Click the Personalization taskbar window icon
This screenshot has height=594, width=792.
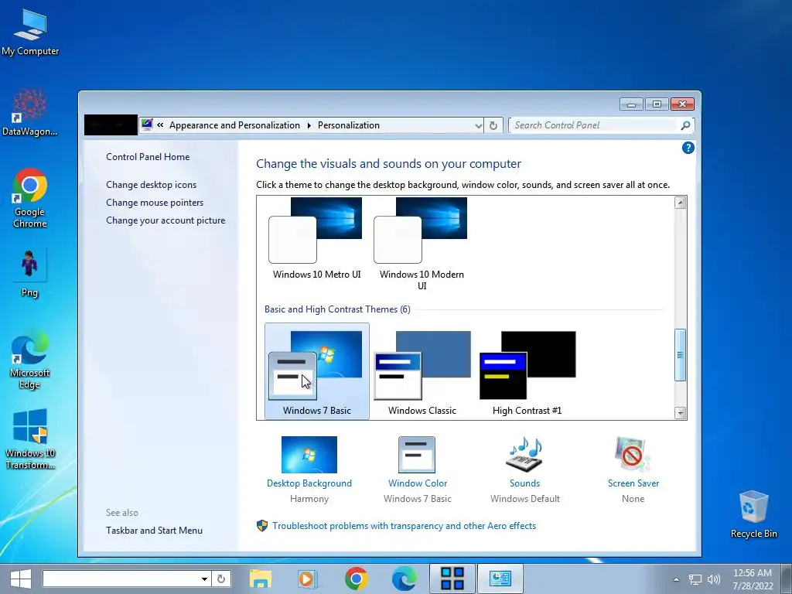500,579
